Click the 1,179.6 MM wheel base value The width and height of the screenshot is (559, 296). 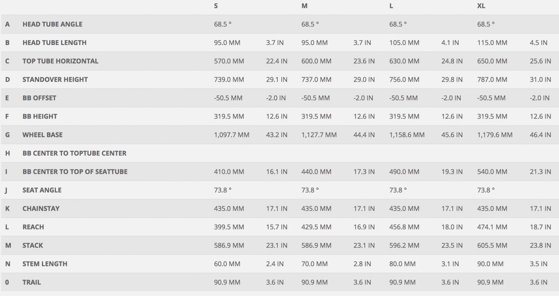pyautogui.click(x=495, y=135)
